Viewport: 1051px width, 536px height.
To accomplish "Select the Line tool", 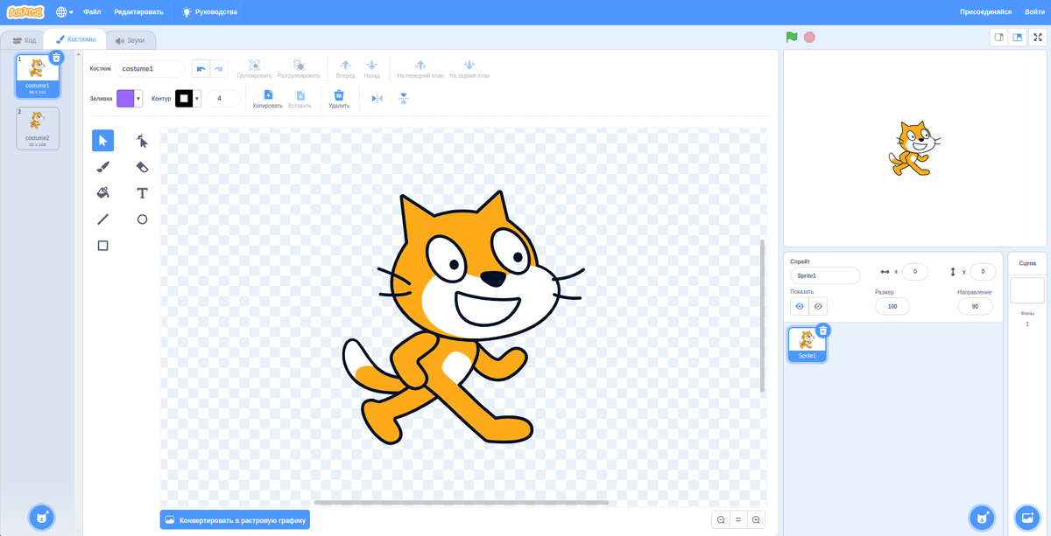I will [x=102, y=219].
